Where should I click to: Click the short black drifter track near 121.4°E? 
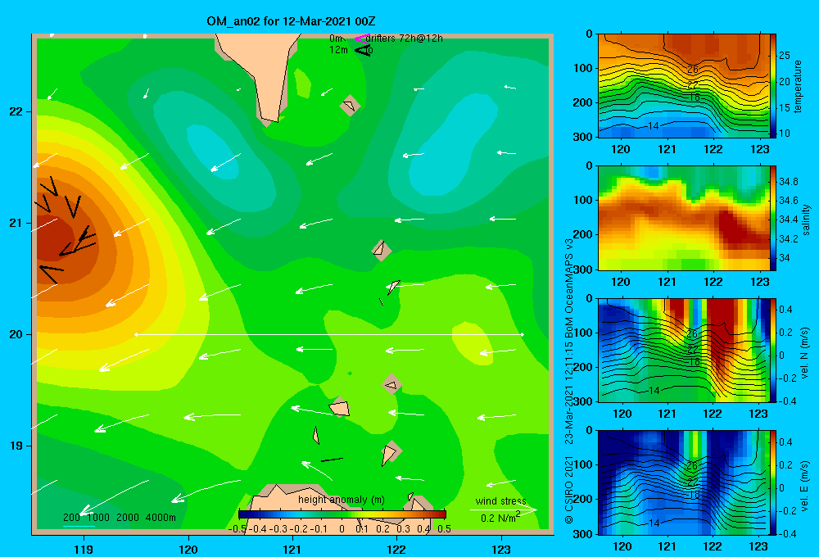tap(333, 460)
